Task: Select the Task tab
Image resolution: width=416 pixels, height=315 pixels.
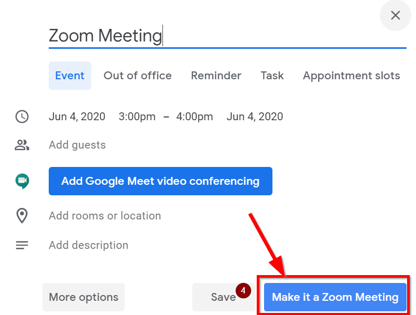Action: coord(272,76)
